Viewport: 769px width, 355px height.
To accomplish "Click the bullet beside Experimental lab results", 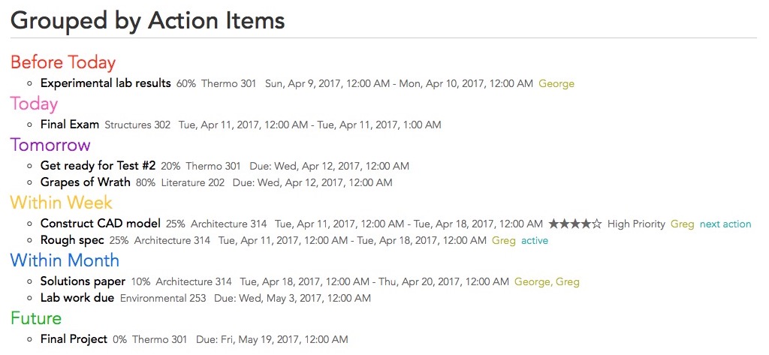I will coord(30,84).
